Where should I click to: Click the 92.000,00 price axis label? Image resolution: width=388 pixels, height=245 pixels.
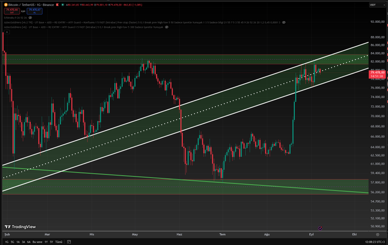[377, 22]
